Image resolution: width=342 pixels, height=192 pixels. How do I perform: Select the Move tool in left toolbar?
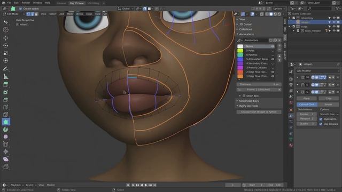[x=6, y=38]
